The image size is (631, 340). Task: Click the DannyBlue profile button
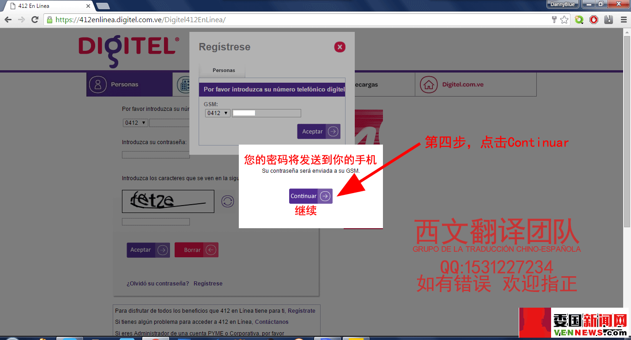563,4
